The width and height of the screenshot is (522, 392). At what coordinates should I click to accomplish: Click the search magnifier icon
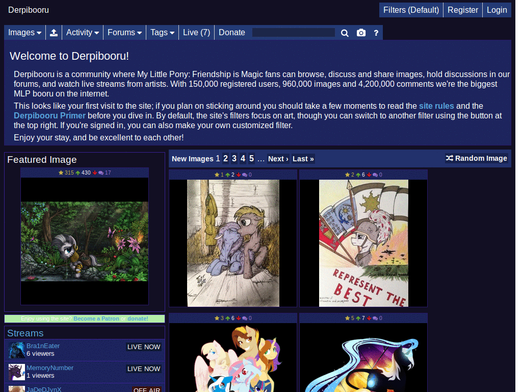click(345, 33)
